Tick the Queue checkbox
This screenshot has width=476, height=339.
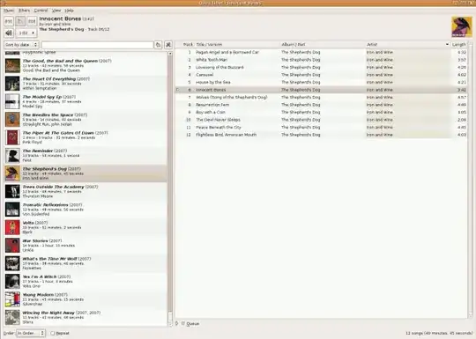(x=183, y=323)
